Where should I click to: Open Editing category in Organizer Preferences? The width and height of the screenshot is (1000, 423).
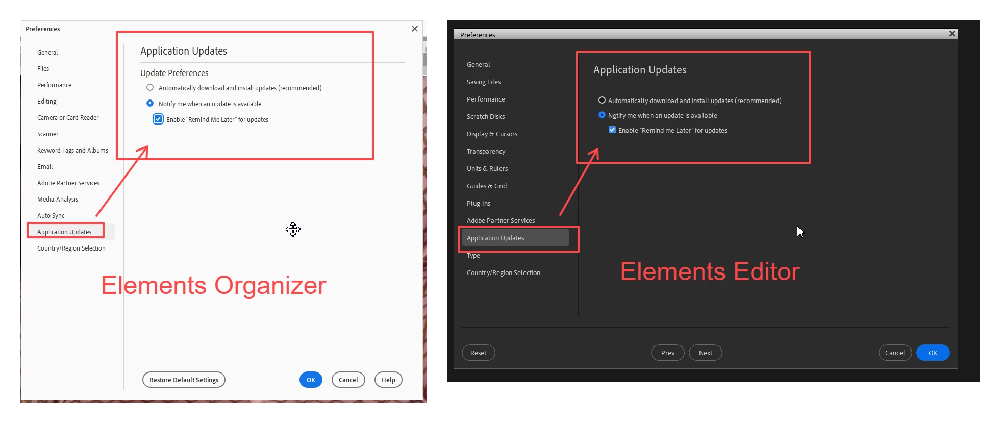click(x=47, y=101)
